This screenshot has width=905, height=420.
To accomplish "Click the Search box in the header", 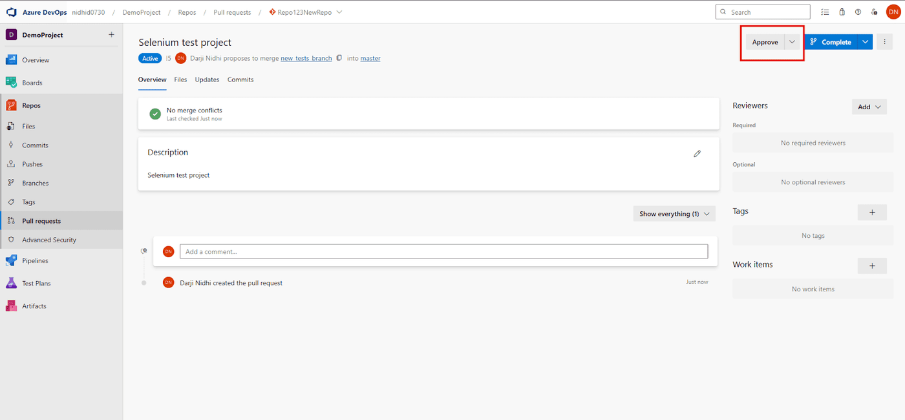I will pos(763,12).
